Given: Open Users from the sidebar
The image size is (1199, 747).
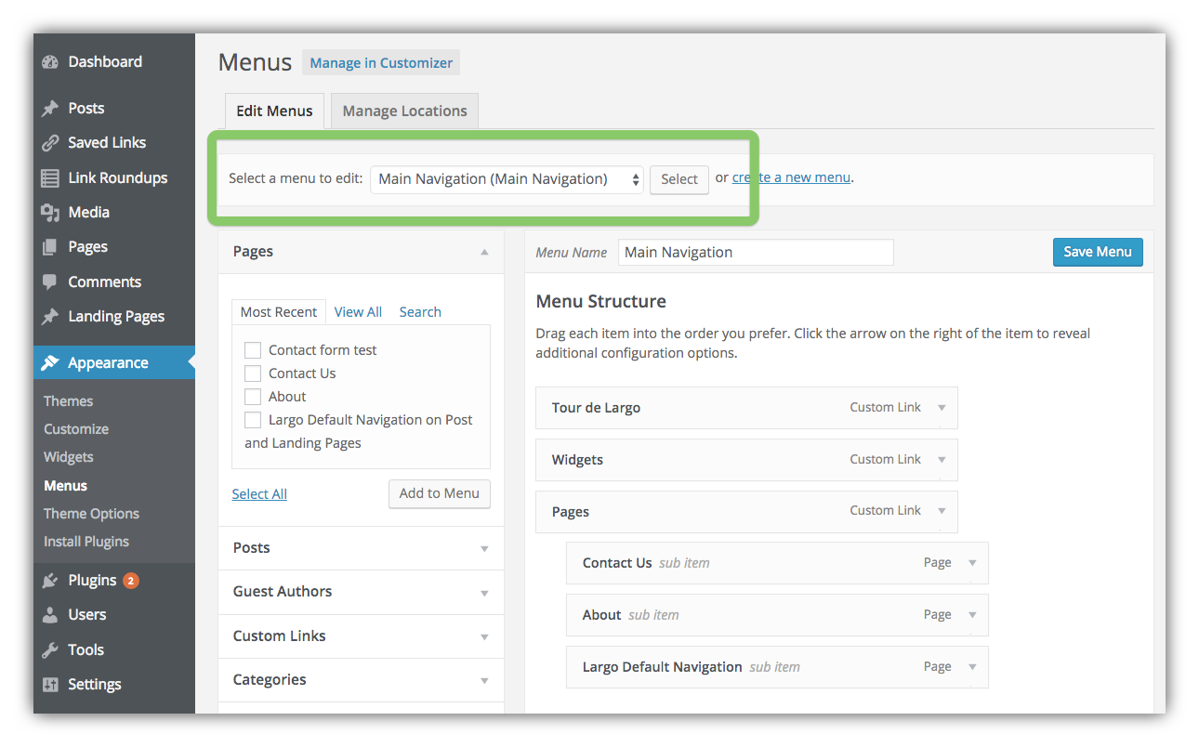Looking at the screenshot, I should pos(87,615).
